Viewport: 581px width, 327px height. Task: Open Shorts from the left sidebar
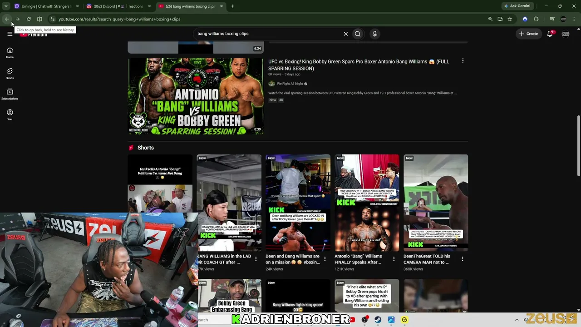pos(10,74)
